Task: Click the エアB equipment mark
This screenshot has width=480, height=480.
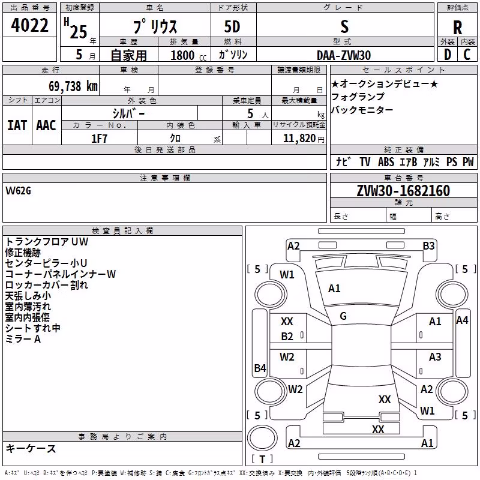Action: tap(409, 161)
